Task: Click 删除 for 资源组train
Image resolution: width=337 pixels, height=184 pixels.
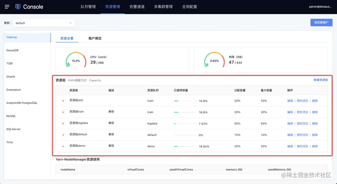Action: coord(315,112)
